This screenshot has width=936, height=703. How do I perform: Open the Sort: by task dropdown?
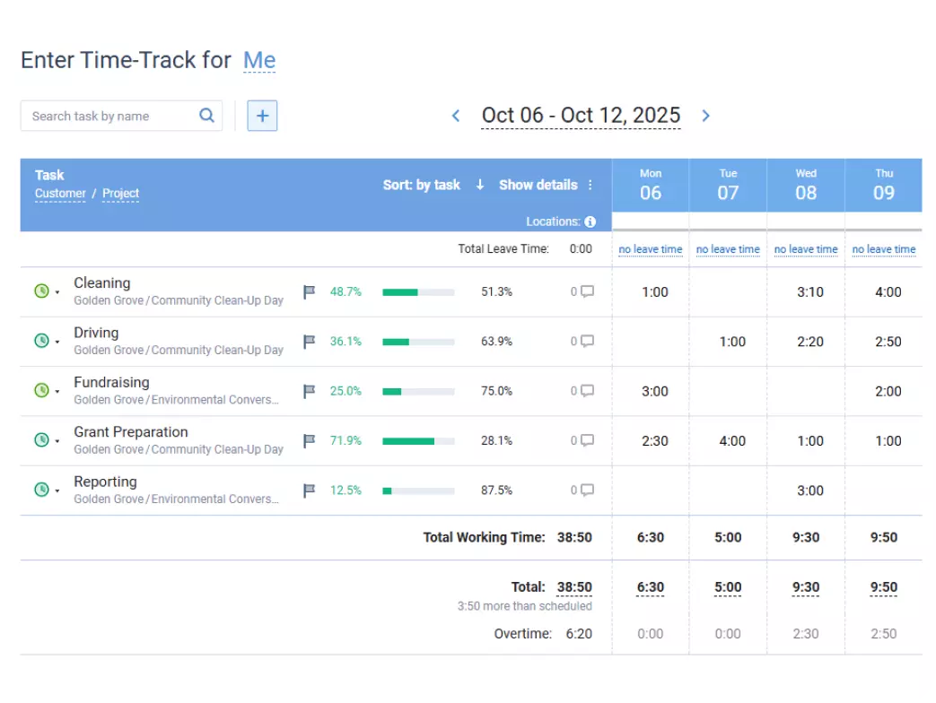tap(422, 185)
